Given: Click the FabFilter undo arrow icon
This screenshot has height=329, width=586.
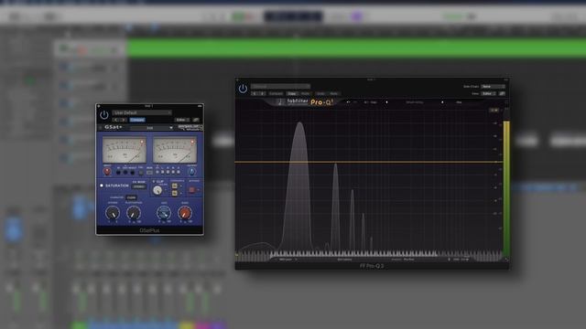Looking at the screenshot, I should pos(348,102).
